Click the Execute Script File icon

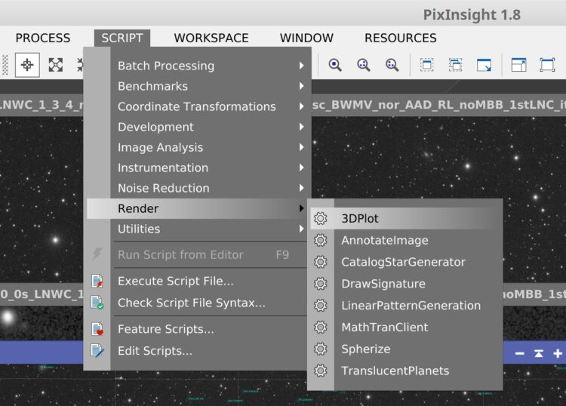[x=97, y=281]
